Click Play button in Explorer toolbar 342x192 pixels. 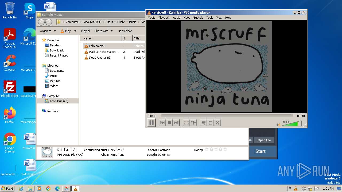[66, 31]
